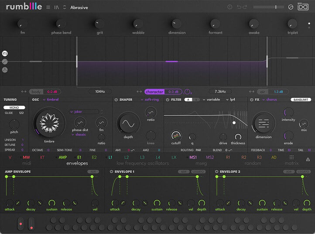The image size is (315, 234).
Task: Open the joker waveform dropdown
Action: [85, 112]
